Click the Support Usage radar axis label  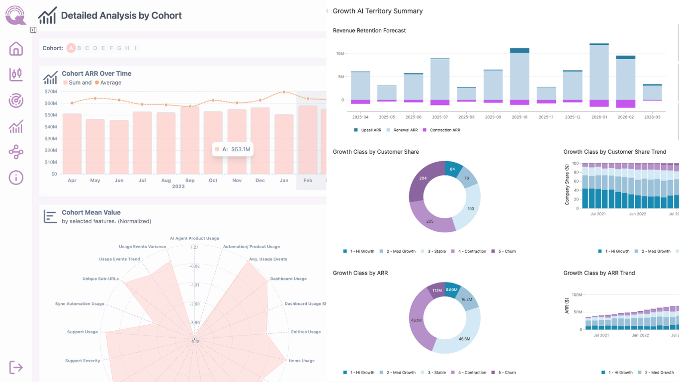83,332
